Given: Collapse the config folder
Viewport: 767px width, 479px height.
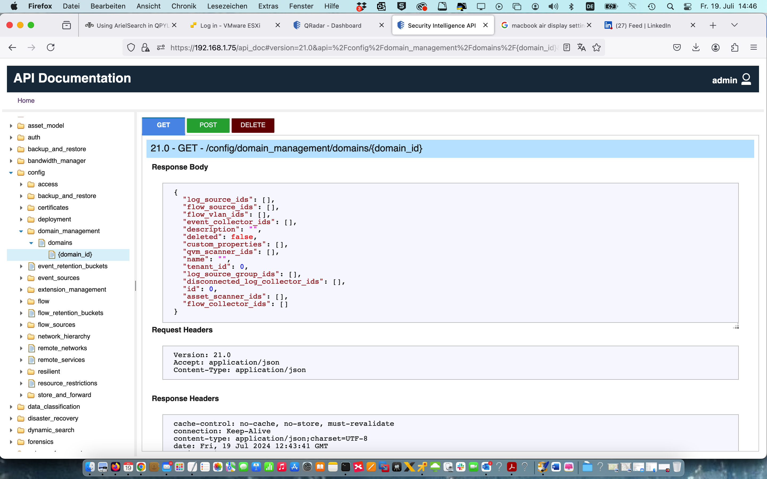Looking at the screenshot, I should coord(11,173).
